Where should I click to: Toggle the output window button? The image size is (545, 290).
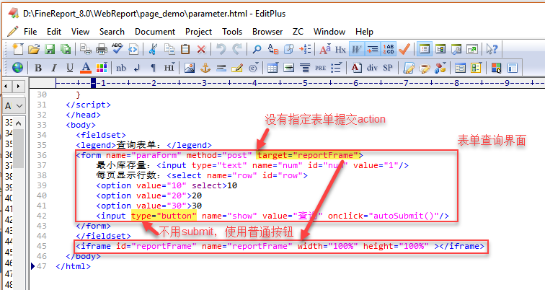tap(456, 49)
